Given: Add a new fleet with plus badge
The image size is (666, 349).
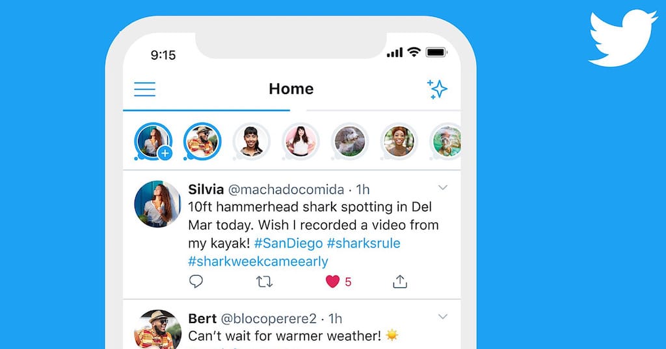Looking at the screenshot, I should pos(165,153).
